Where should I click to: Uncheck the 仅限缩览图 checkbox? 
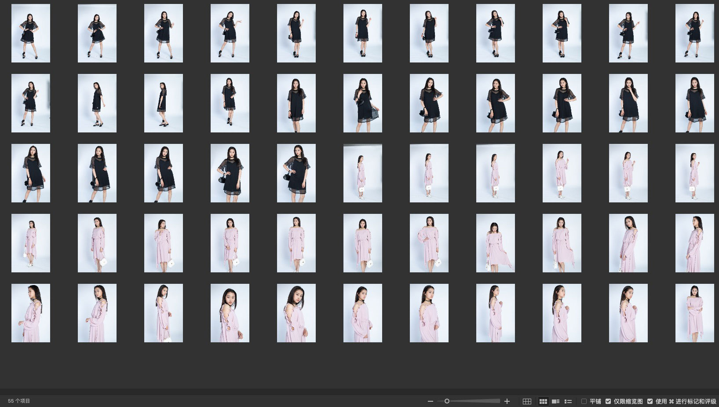coord(608,401)
